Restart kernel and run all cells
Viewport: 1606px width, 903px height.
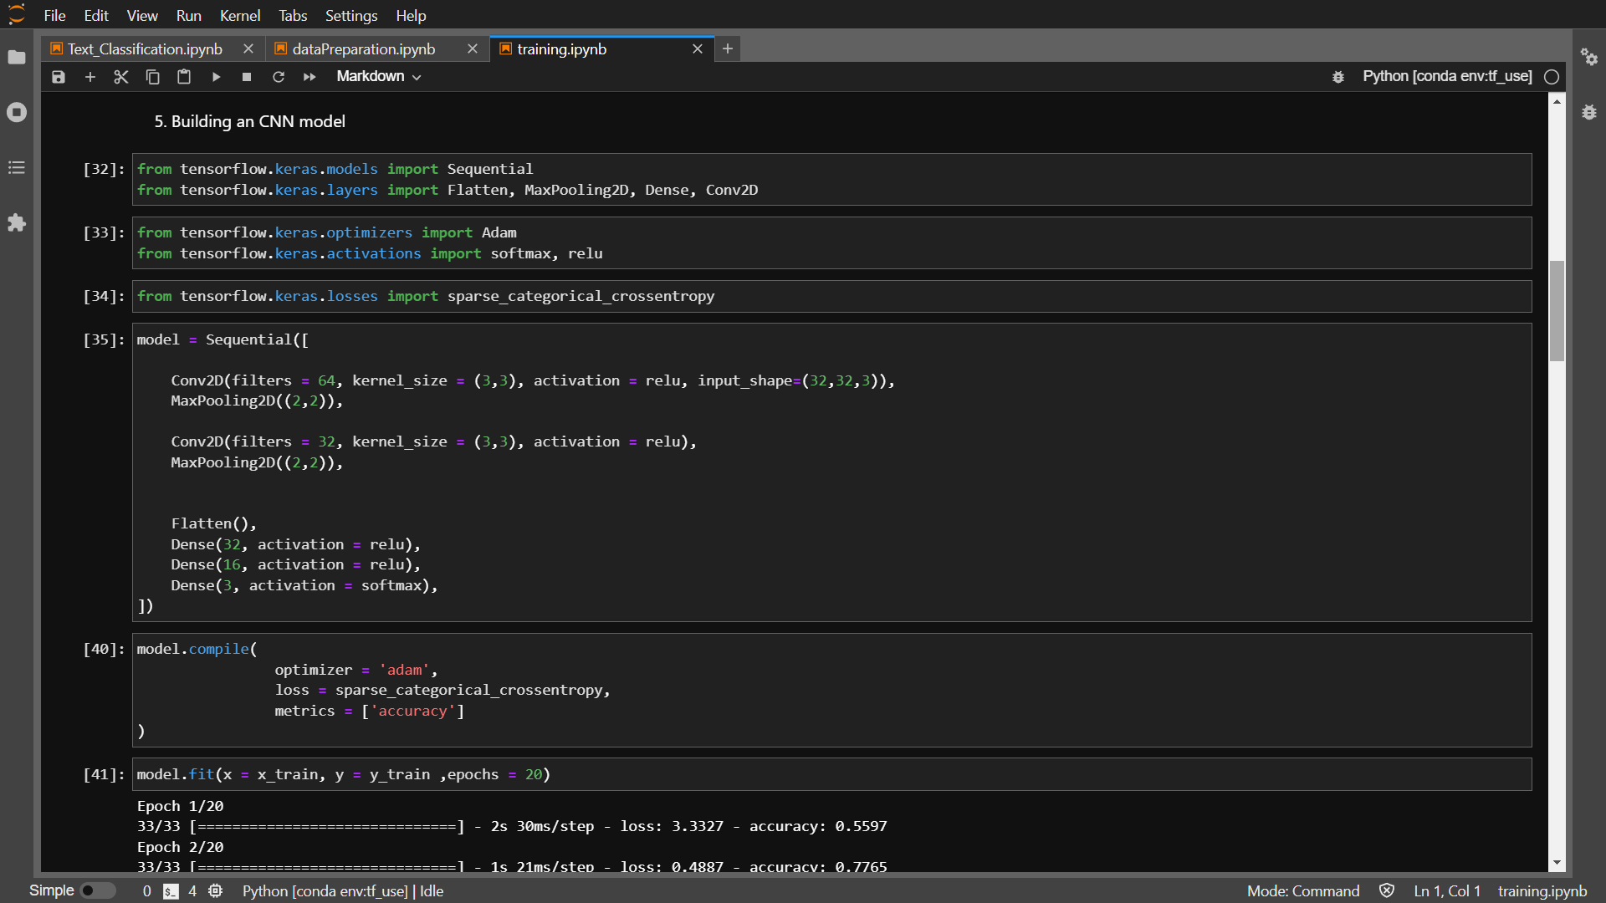coord(309,77)
